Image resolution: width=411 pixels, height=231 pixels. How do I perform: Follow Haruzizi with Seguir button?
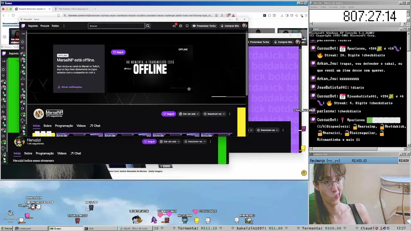tap(149, 141)
